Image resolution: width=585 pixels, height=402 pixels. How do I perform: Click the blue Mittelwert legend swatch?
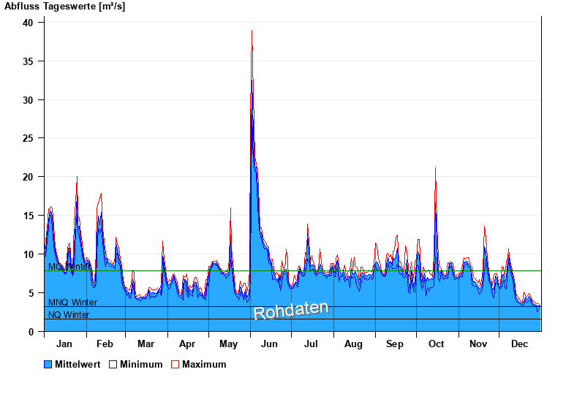pyautogui.click(x=48, y=364)
